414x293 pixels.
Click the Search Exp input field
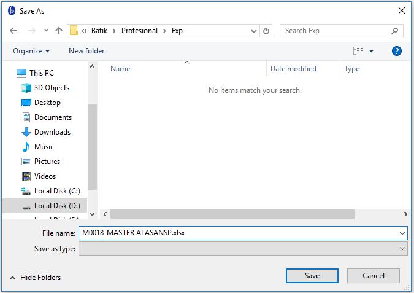point(335,31)
